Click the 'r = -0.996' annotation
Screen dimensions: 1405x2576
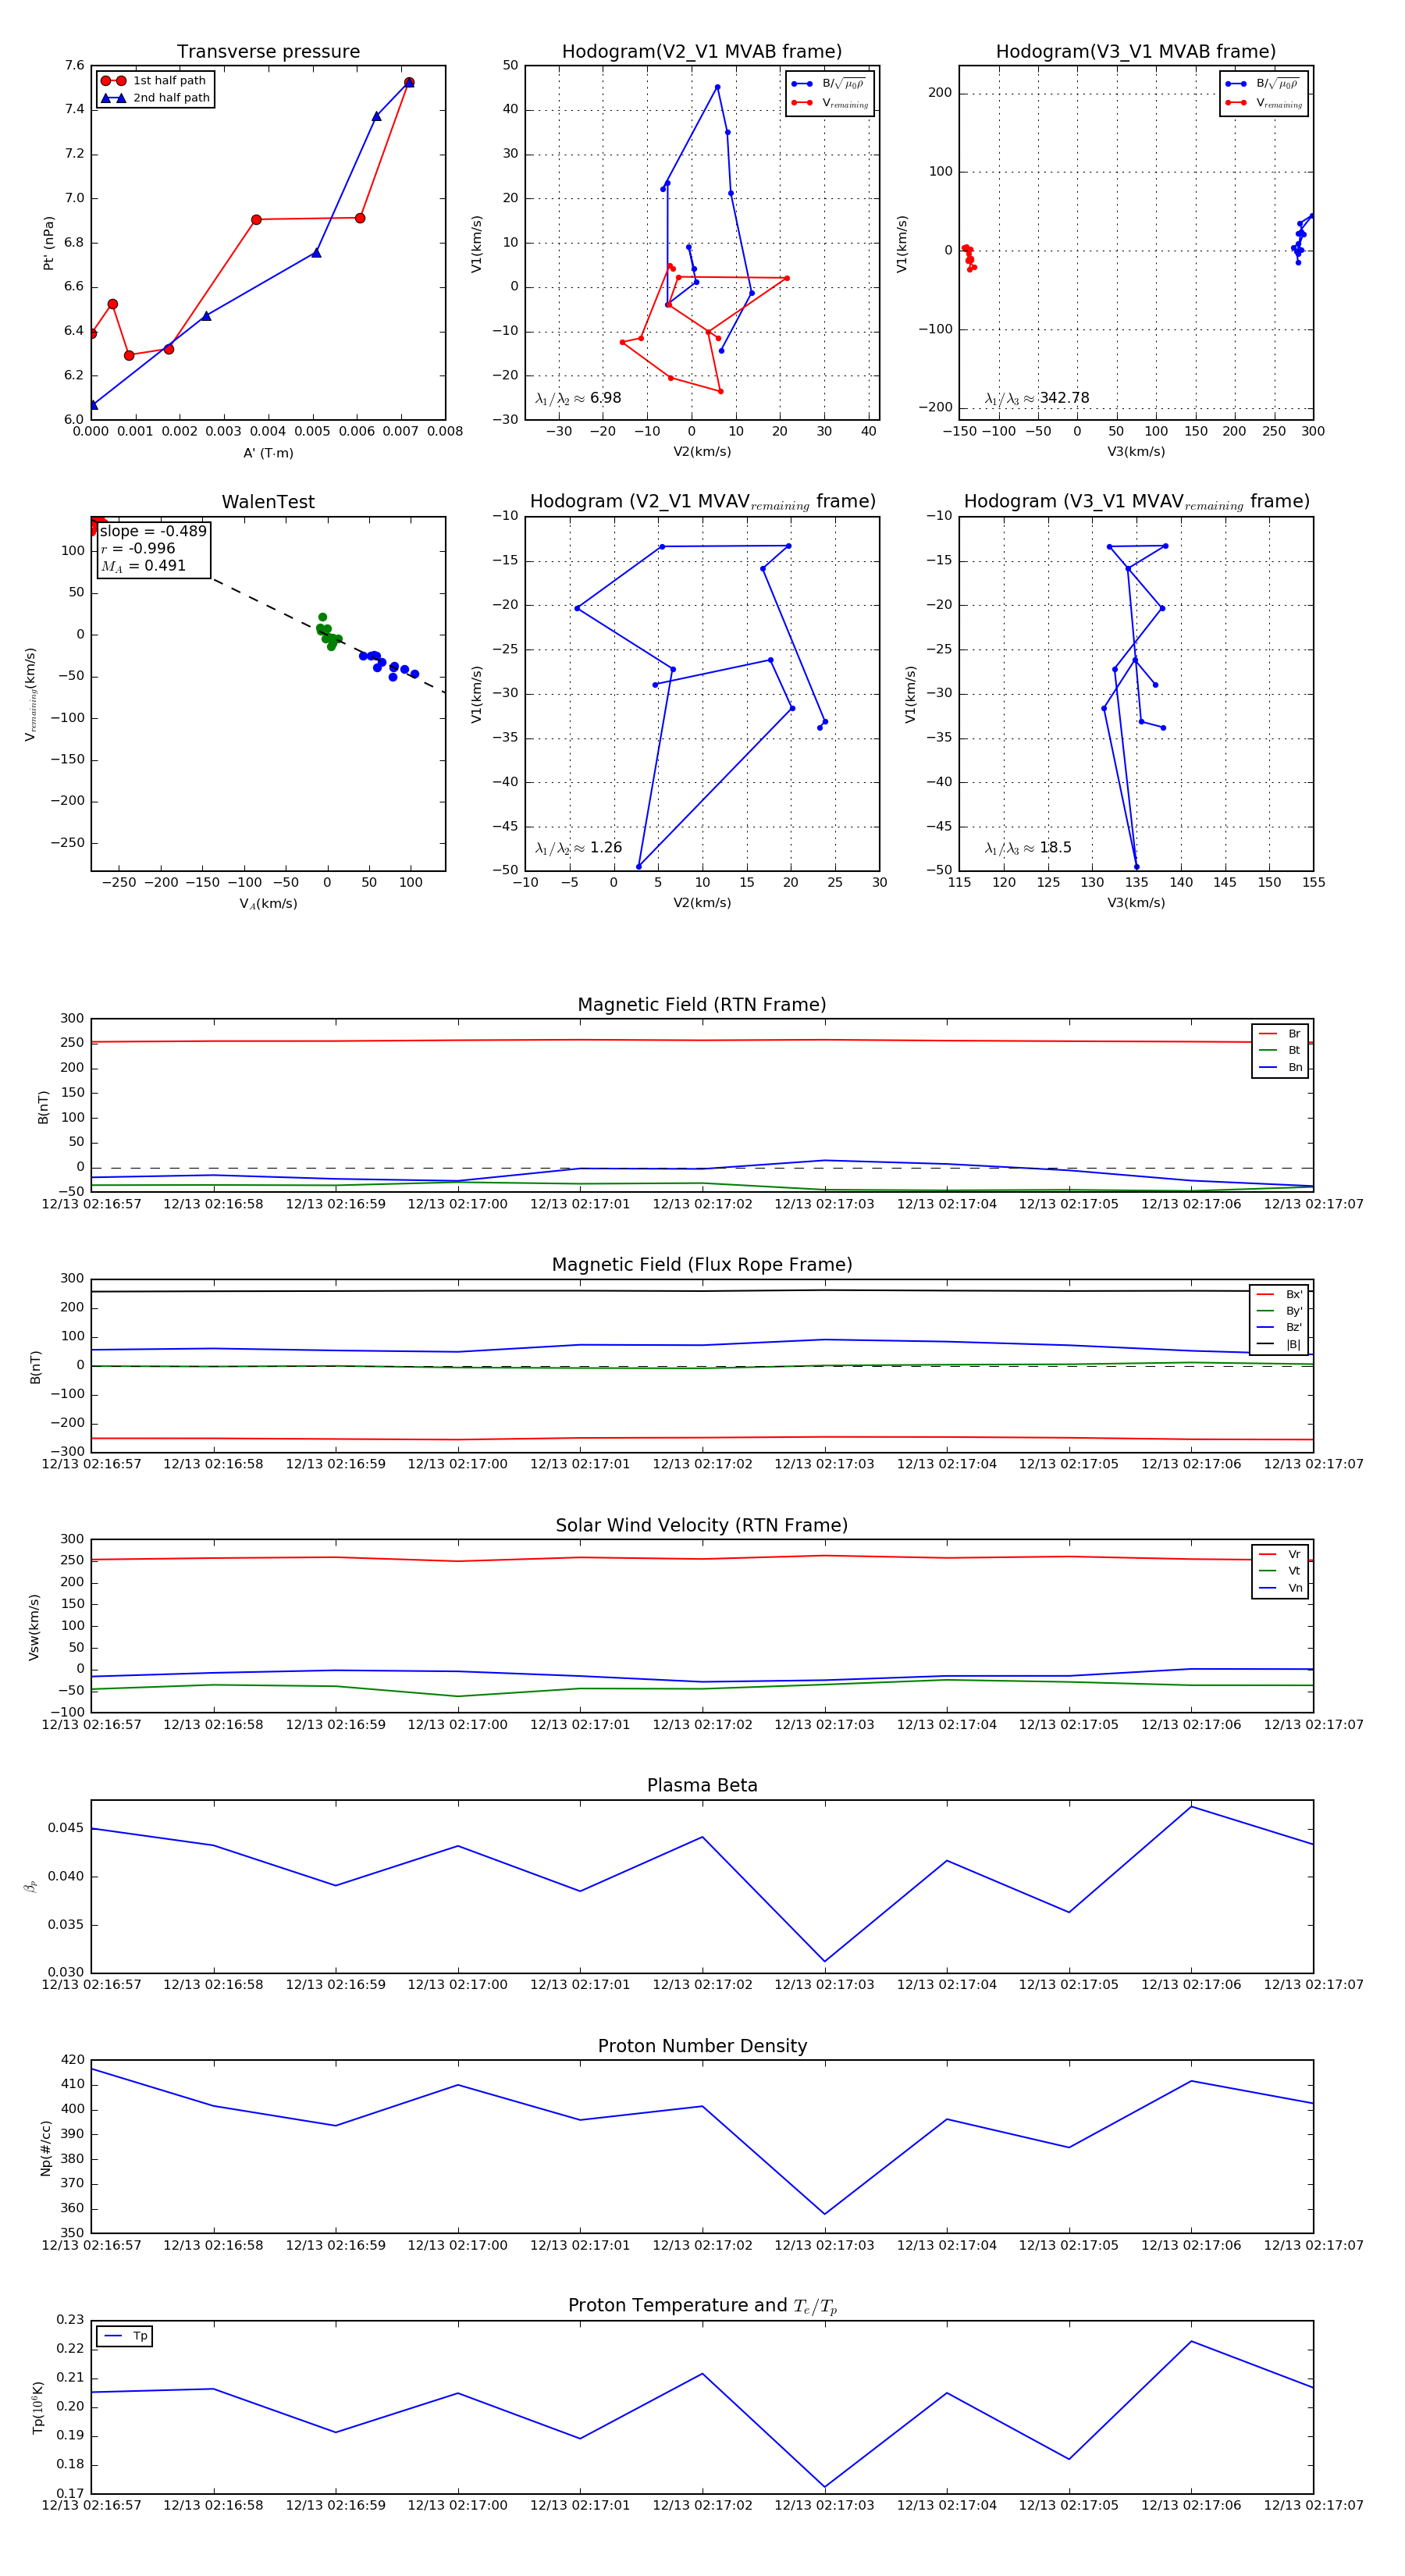[138, 548]
